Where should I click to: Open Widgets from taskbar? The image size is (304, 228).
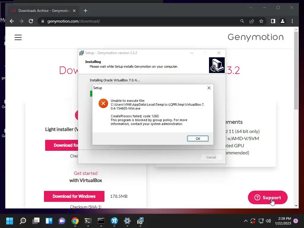[49, 221]
